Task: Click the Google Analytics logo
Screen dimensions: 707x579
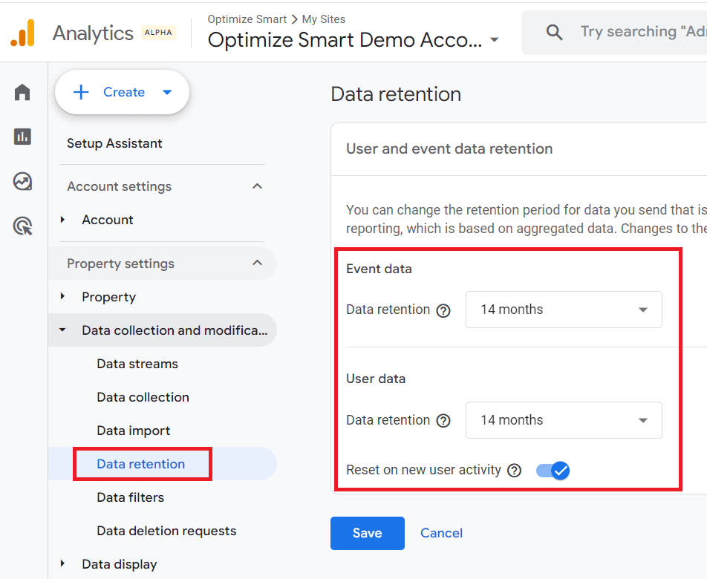Action: [22, 33]
